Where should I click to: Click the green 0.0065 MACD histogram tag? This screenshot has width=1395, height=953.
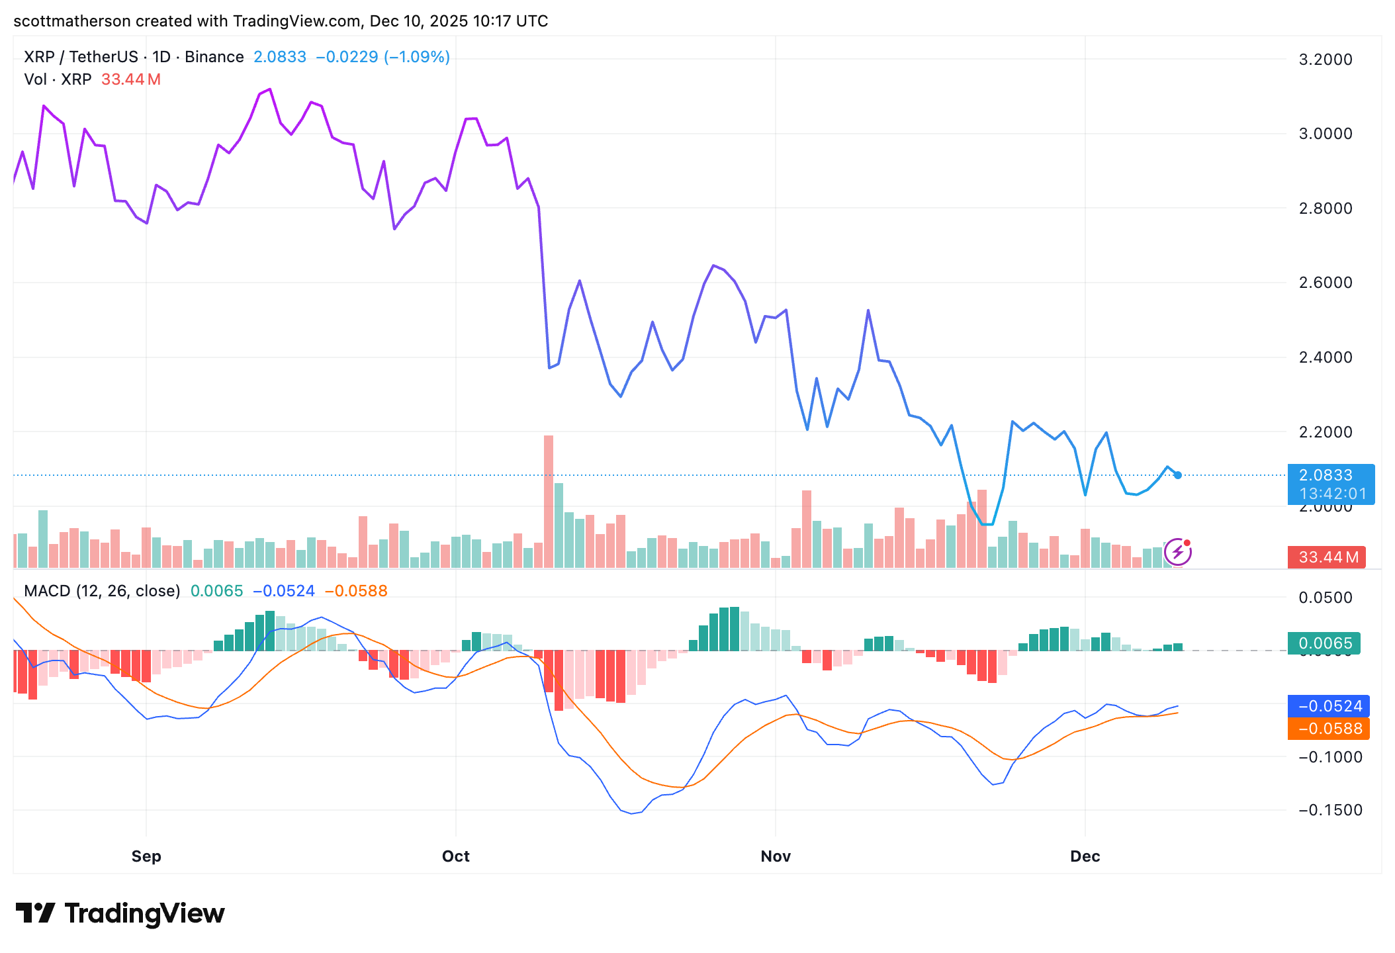1324,643
